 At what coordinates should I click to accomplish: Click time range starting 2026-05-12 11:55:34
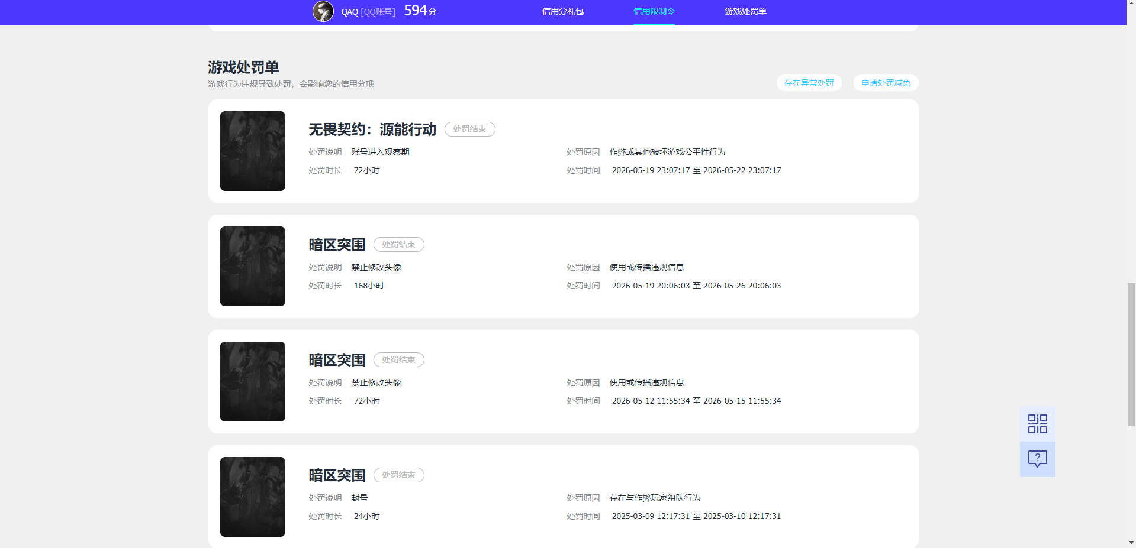(x=696, y=401)
